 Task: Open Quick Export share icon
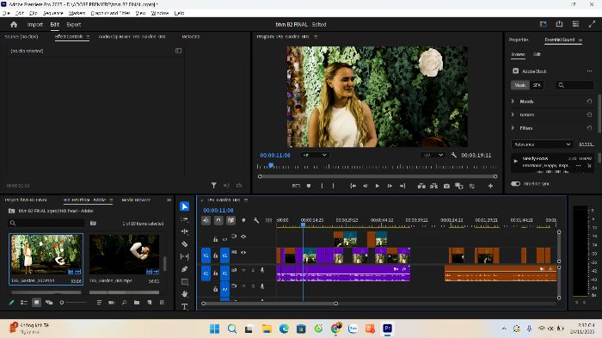click(559, 24)
